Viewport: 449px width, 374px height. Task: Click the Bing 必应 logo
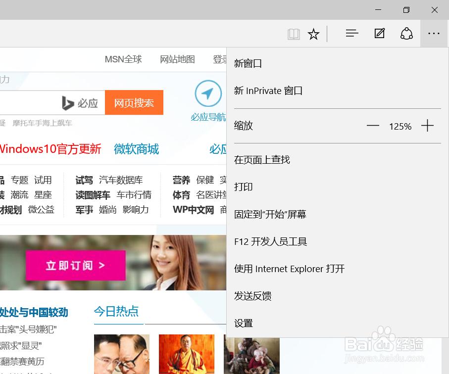pos(80,103)
